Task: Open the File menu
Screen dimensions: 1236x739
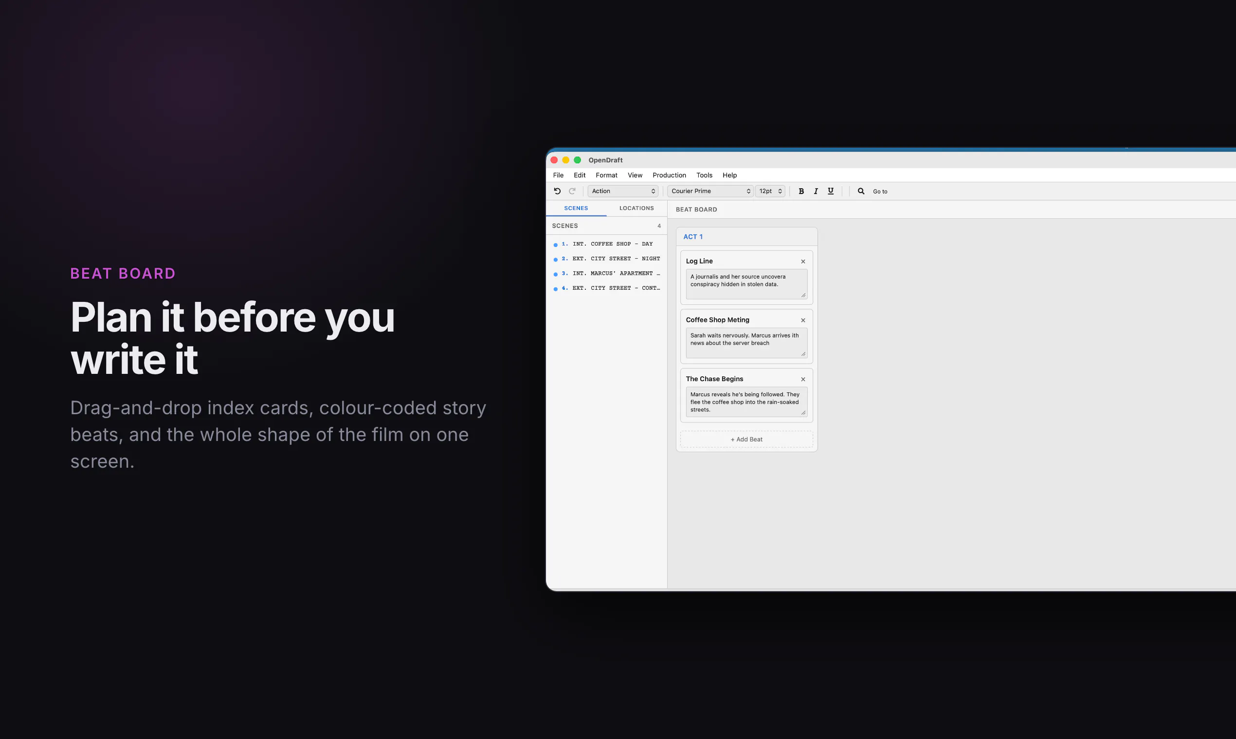Action: 558,176
